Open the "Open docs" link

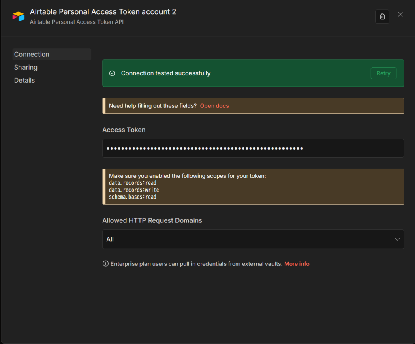[x=214, y=106]
